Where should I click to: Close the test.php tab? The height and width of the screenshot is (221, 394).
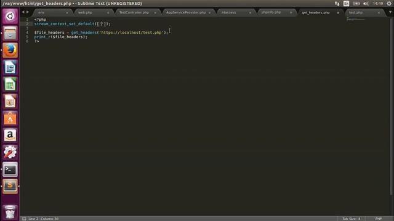[379, 13]
